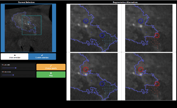The image size is (177, 108).
Task: Open the green Help button
Action: tap(51, 74)
